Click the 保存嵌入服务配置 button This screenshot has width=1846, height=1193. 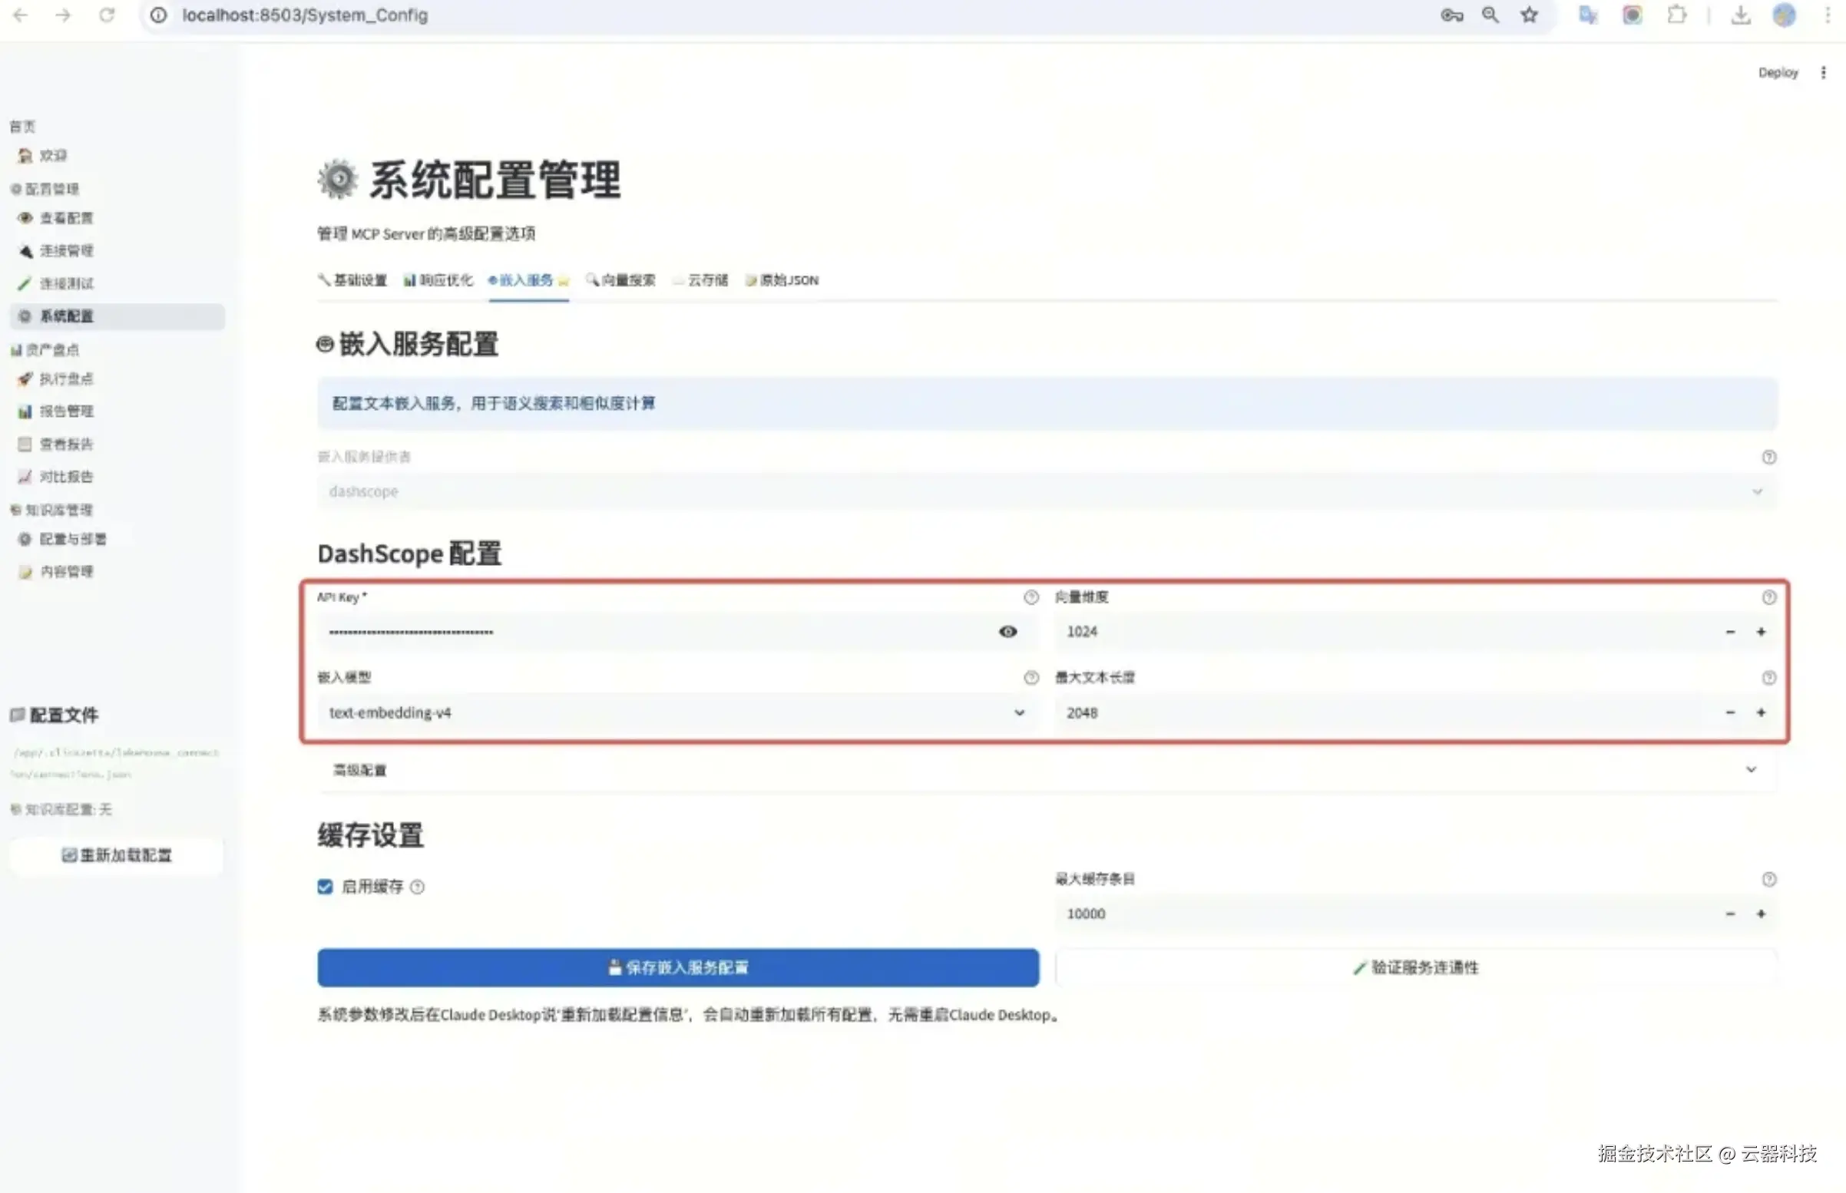click(678, 967)
